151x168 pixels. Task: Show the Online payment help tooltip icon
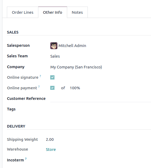(39, 87)
